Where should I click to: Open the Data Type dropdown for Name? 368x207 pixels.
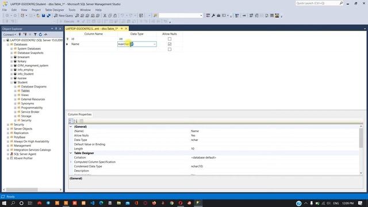155,44
